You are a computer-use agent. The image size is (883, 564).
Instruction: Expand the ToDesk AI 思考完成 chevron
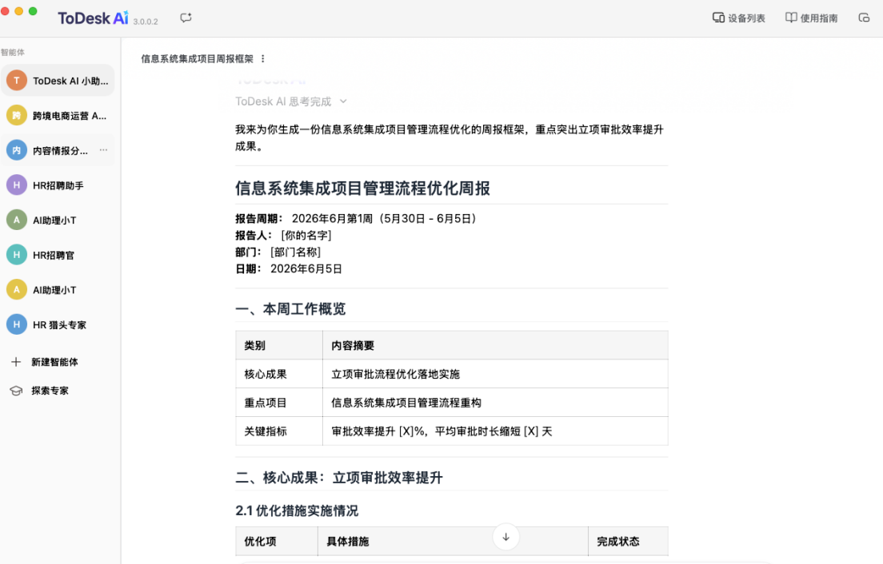343,101
